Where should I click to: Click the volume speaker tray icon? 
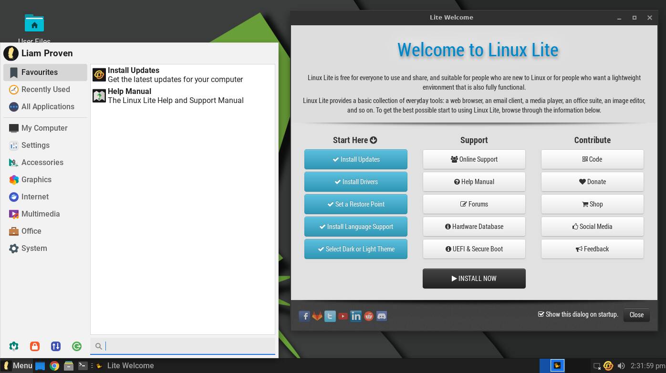click(x=621, y=366)
